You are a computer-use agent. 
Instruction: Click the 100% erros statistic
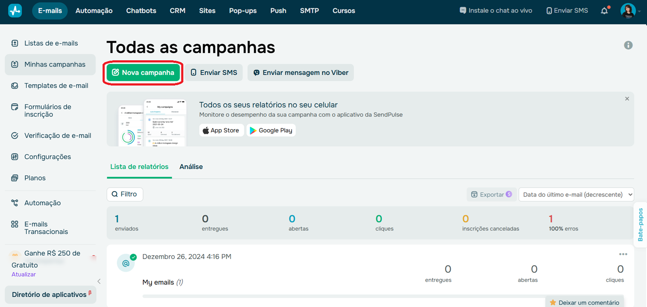563,223
